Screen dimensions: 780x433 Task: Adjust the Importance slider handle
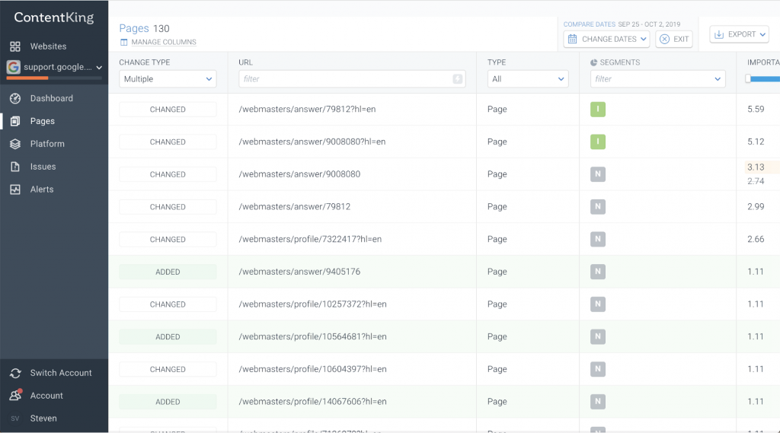click(748, 78)
